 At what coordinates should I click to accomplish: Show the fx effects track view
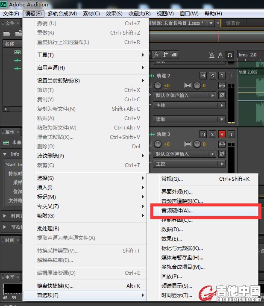pyautogui.click(x=156, y=55)
